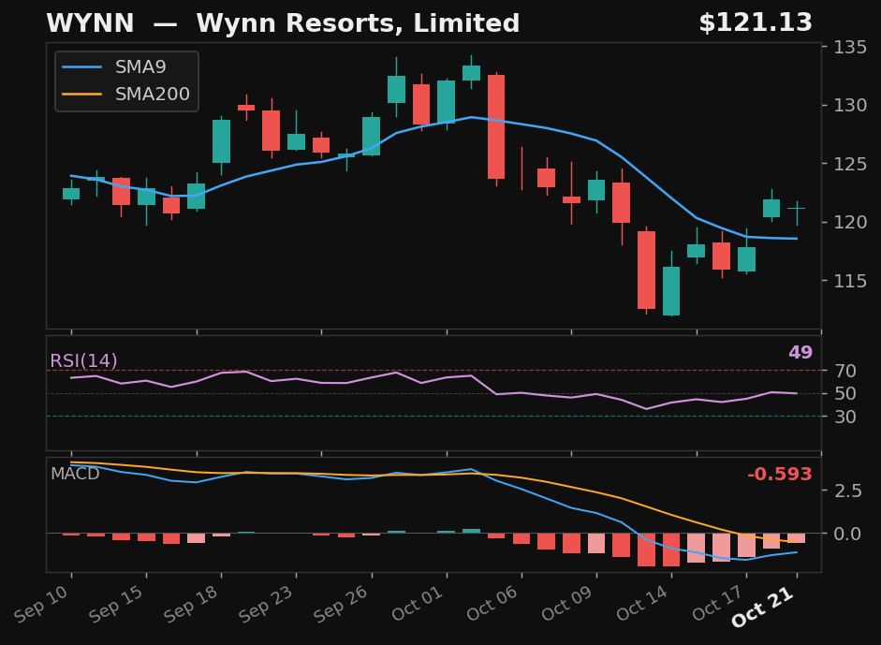
Task: Click the Sep 15 date label
Action: 117,604
